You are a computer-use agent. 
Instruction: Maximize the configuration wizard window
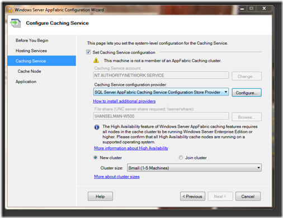coord(252,8)
